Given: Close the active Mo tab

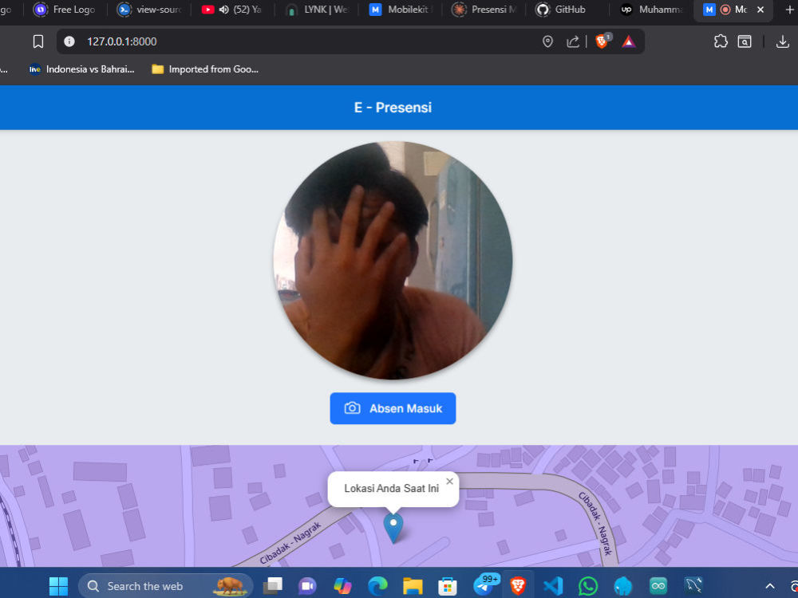Looking at the screenshot, I should 760,10.
